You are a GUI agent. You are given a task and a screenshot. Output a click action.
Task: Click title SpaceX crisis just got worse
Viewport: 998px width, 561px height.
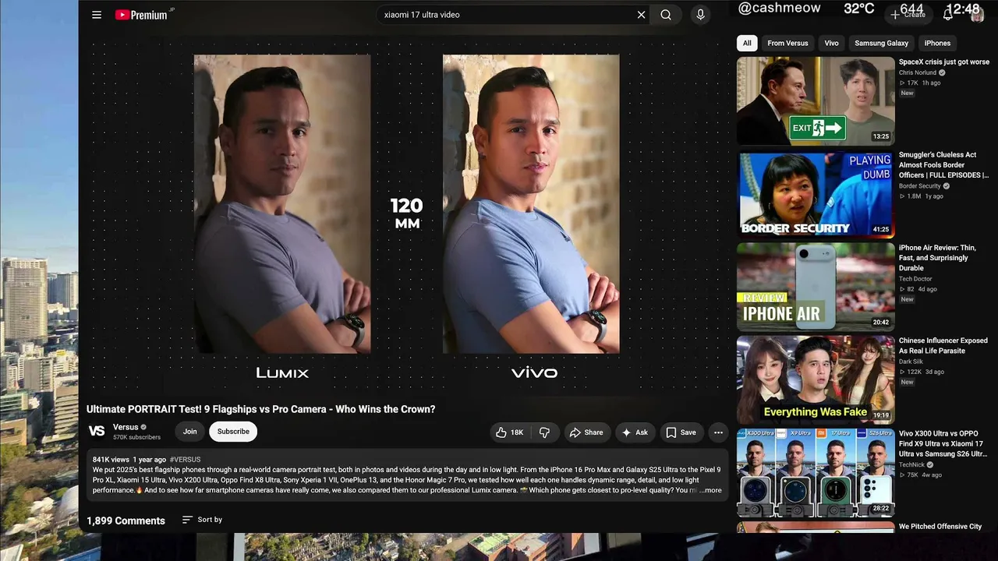944,62
